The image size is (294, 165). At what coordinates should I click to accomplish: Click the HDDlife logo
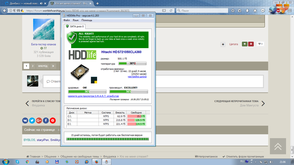tap(82, 55)
